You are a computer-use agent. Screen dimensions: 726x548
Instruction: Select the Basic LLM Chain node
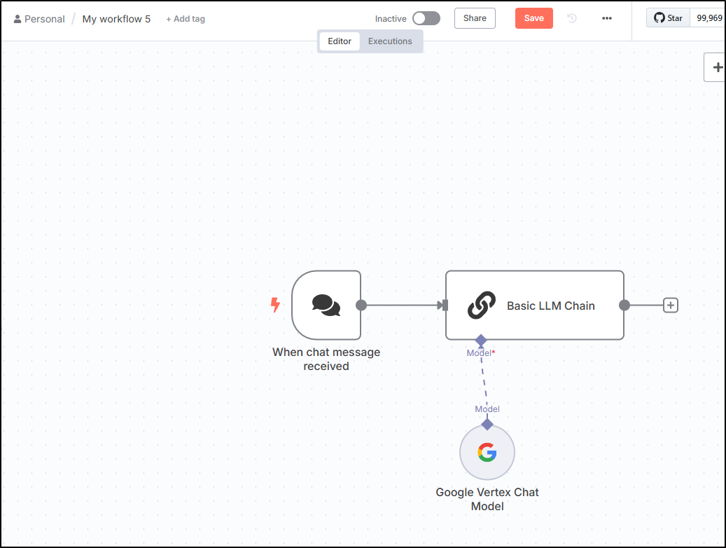[x=535, y=305]
